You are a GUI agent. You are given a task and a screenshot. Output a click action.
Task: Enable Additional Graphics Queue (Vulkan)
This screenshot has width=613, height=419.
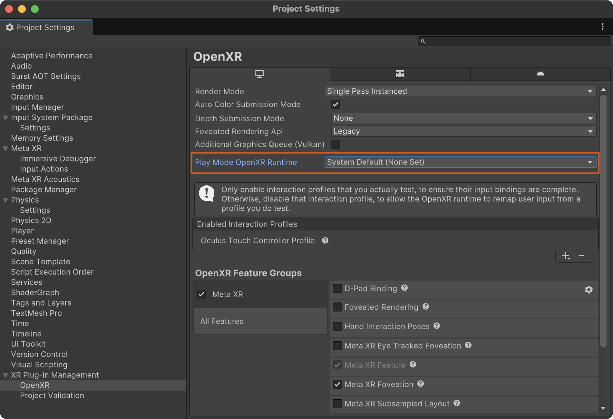click(336, 144)
